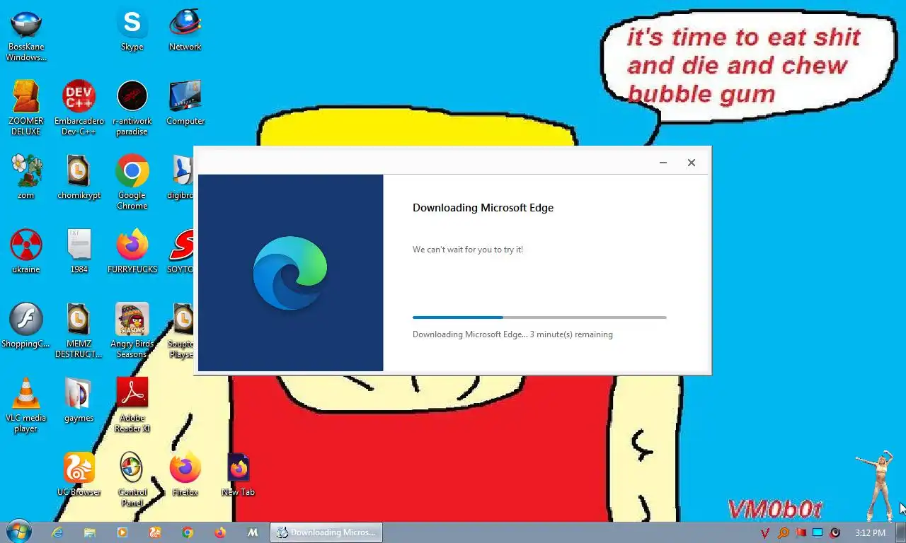Open Souptoy Playset desktop icon

click(x=181, y=330)
